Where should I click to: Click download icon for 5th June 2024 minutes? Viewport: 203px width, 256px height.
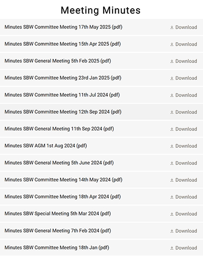point(172,163)
